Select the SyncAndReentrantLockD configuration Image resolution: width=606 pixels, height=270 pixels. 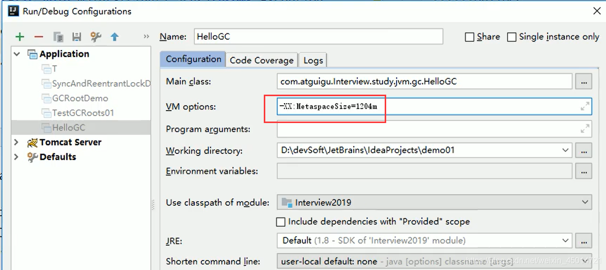point(96,84)
